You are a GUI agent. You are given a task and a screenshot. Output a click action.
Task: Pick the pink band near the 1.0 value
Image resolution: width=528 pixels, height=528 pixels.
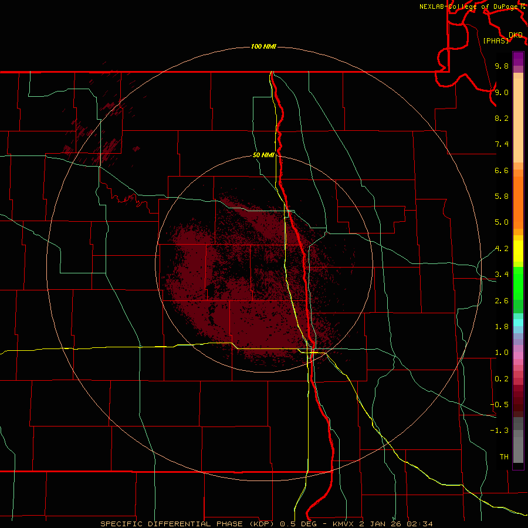tap(518, 356)
